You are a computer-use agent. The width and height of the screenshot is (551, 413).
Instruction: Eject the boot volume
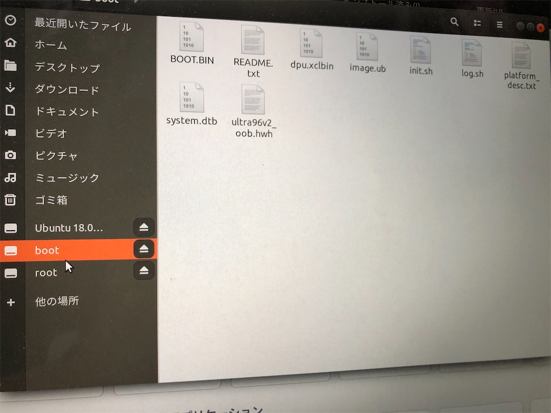144,249
